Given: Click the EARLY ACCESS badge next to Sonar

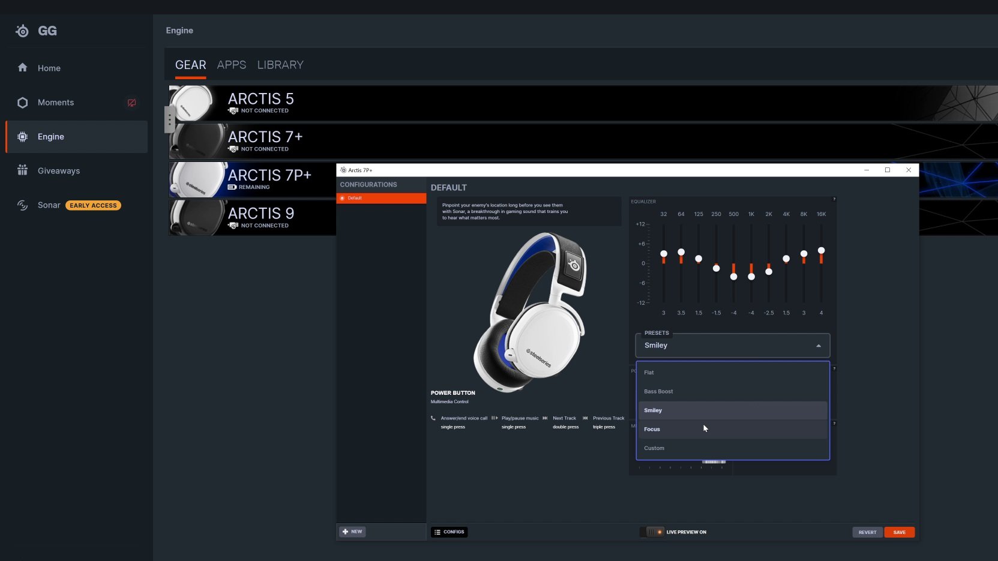Looking at the screenshot, I should coord(93,205).
